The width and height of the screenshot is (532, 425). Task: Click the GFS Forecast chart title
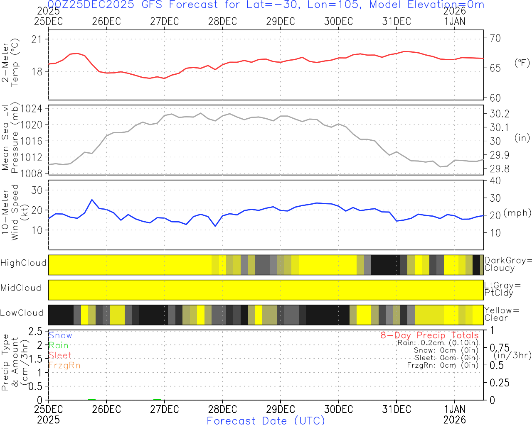point(266,5)
